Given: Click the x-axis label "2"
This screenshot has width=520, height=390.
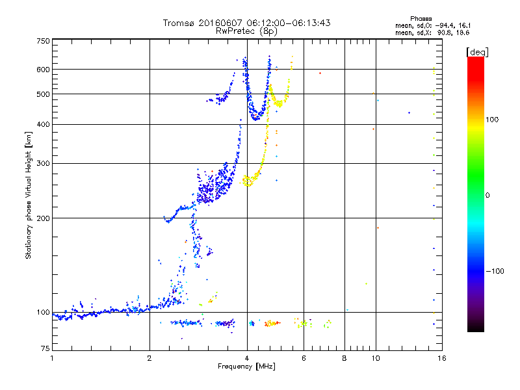Looking at the screenshot, I should click(x=149, y=358).
